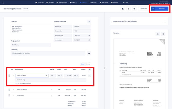This screenshot has height=109, width=172.
Task: Click the Abbrechen button
Action: [x=144, y=9]
